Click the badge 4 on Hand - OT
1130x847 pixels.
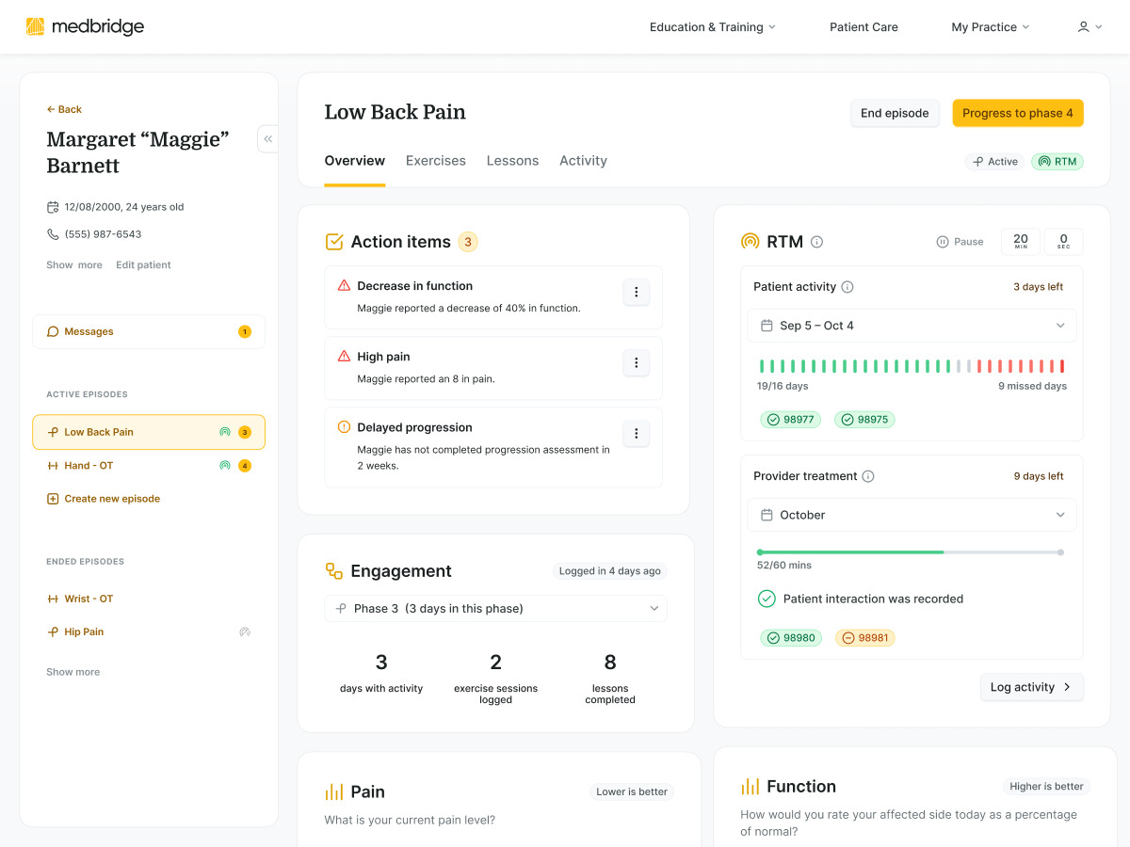tap(245, 466)
